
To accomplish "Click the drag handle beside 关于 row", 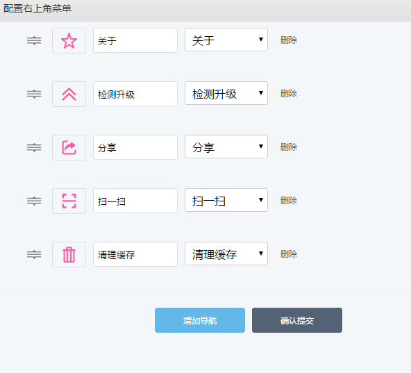I will (x=34, y=41).
